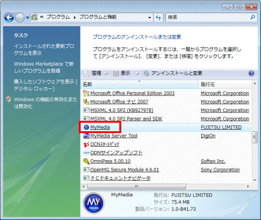This screenshot has height=220, width=261.
Task: Click the horizontal scrollbar left arrow
Action: tap(83, 187)
